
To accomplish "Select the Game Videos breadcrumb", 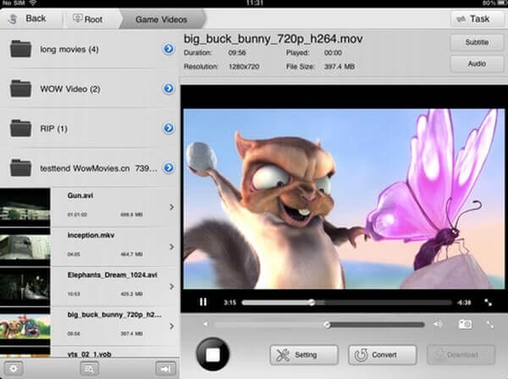I will [x=162, y=19].
